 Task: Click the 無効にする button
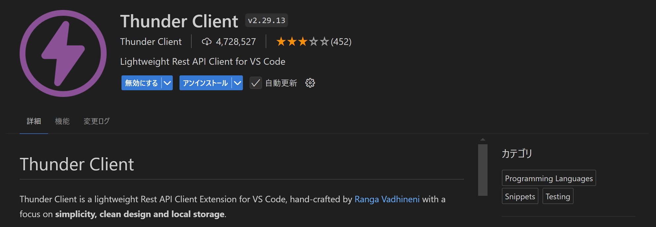(141, 83)
